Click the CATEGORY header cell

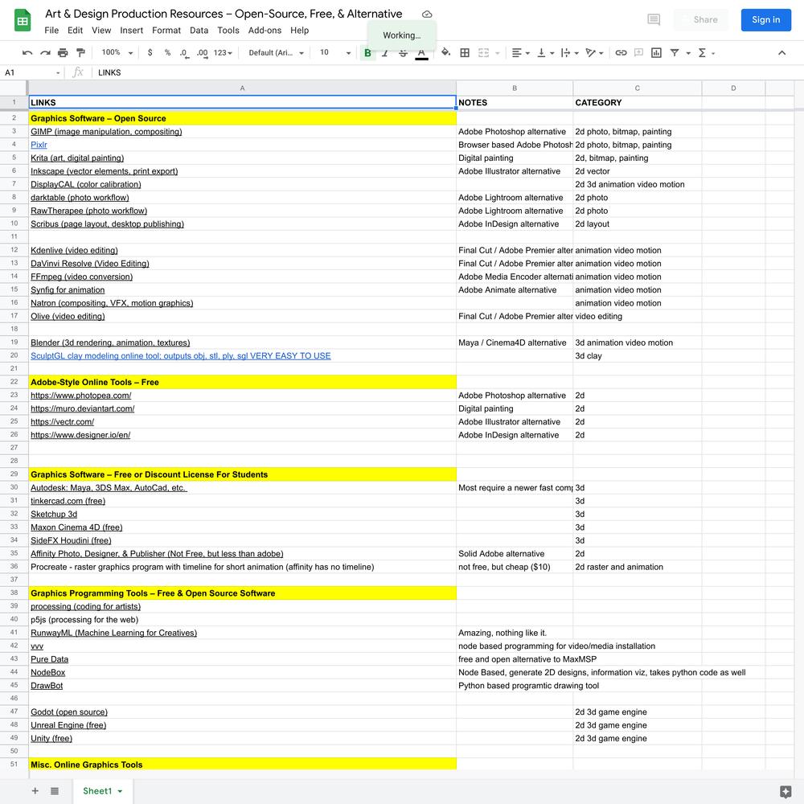637,103
